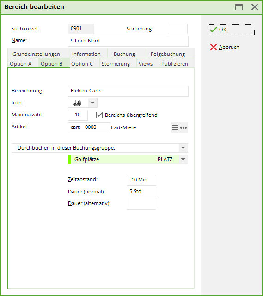
Task: Select the Grundeinstellungen tab
Action: pyautogui.click(x=36, y=54)
